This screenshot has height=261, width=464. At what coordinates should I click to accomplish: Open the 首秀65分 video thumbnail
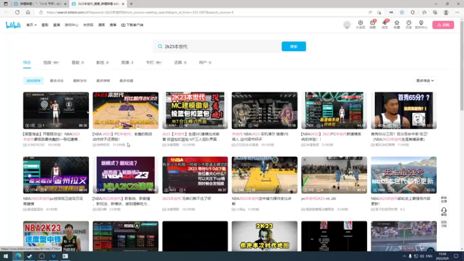click(x=404, y=110)
